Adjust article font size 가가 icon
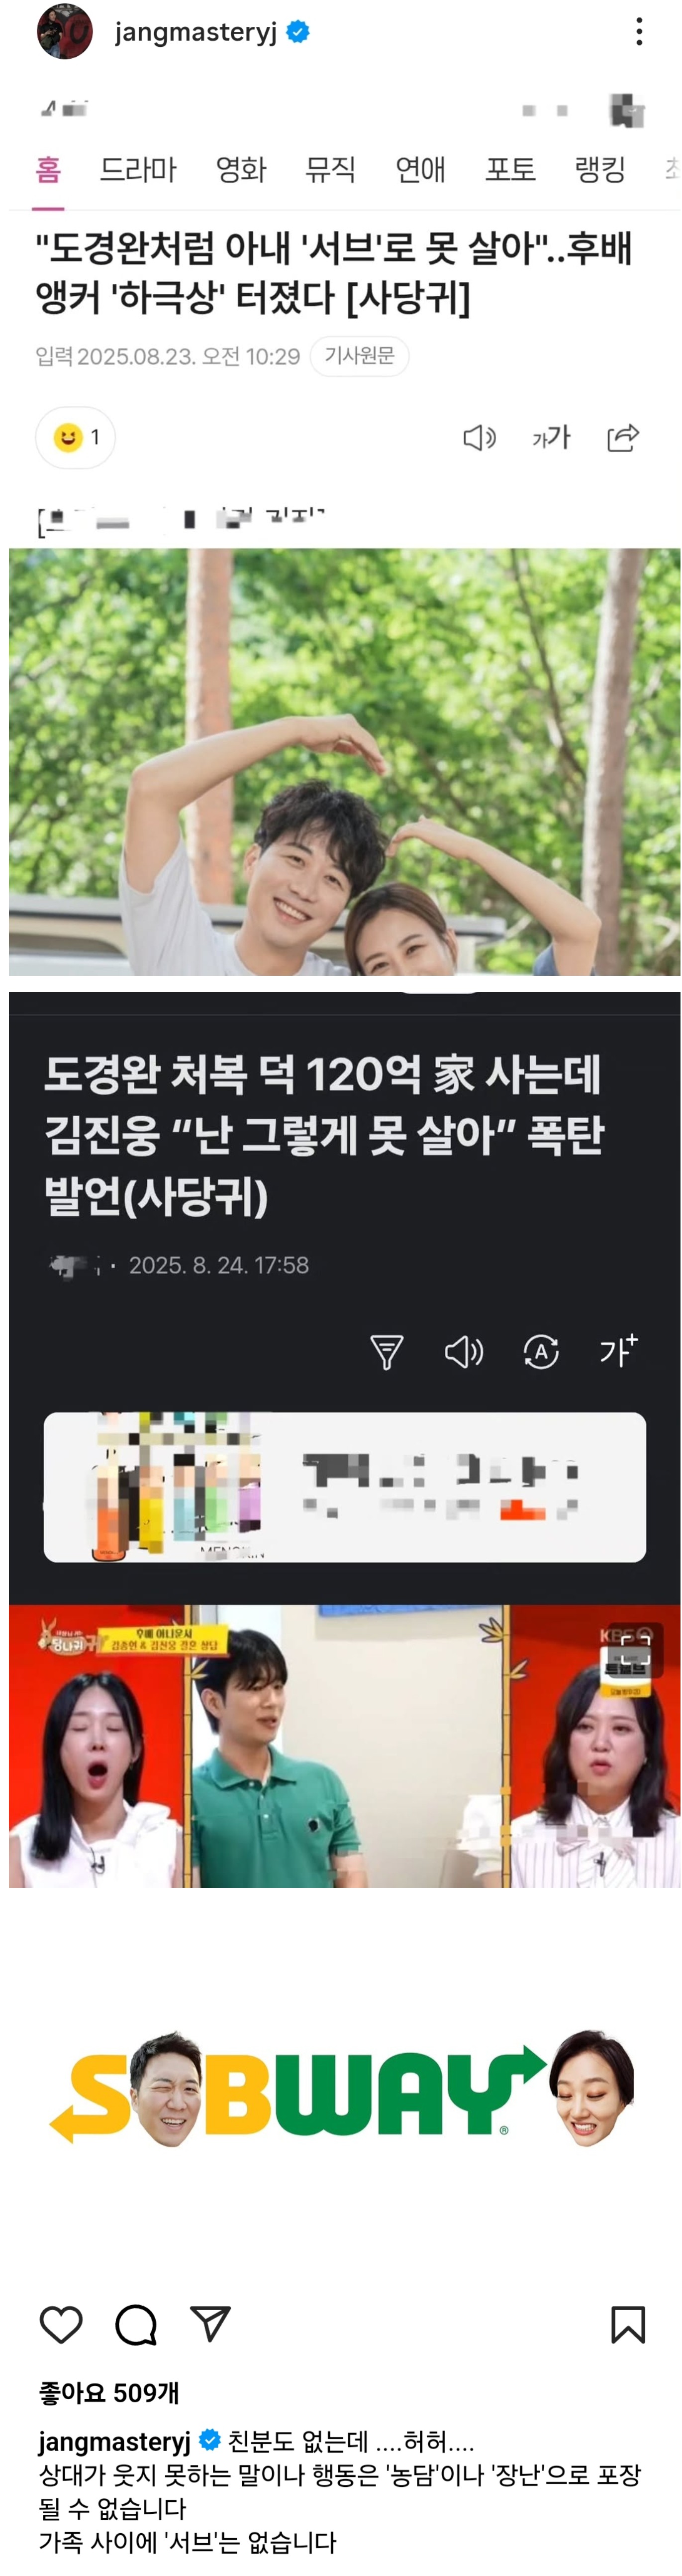 (551, 437)
